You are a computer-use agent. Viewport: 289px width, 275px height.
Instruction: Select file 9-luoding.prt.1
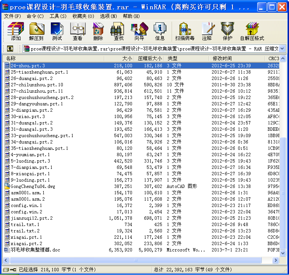pyautogui.click(x=30, y=180)
